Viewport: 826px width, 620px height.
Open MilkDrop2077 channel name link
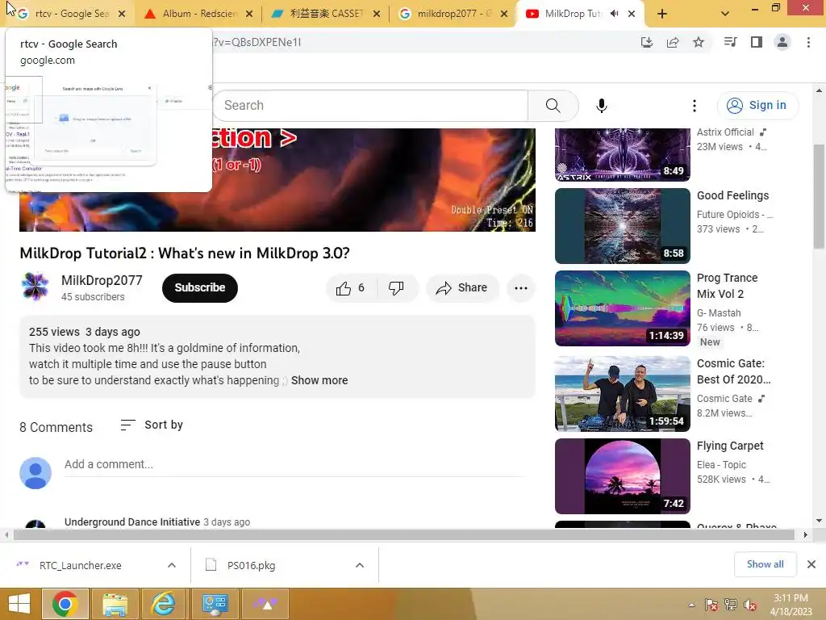[x=102, y=280]
